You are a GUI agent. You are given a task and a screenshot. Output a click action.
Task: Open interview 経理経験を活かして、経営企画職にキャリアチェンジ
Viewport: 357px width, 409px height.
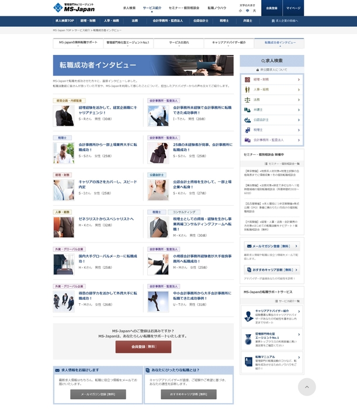[108, 110]
